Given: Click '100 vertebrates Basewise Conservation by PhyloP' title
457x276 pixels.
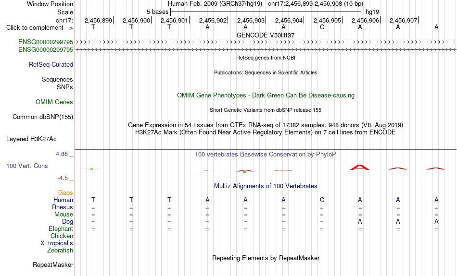Looking at the screenshot, I should 266,155.
